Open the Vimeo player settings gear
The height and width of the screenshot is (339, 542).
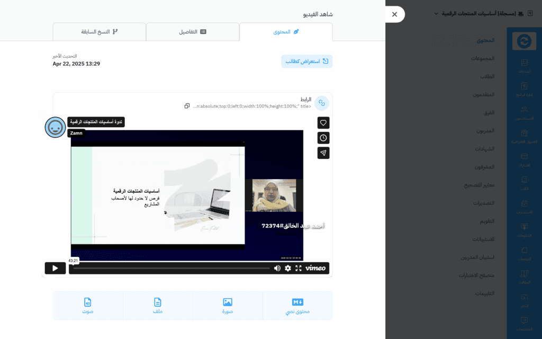tap(288, 268)
